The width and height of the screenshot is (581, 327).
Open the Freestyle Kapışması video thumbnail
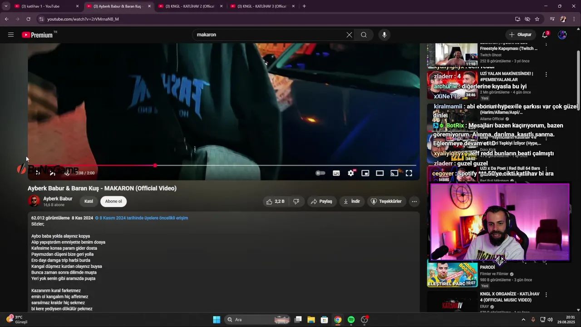click(452, 54)
